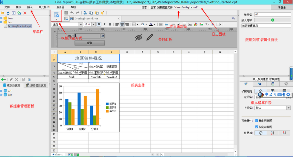293x157 pixels.
Task: Insert image into cell
Action: tap(201, 24)
